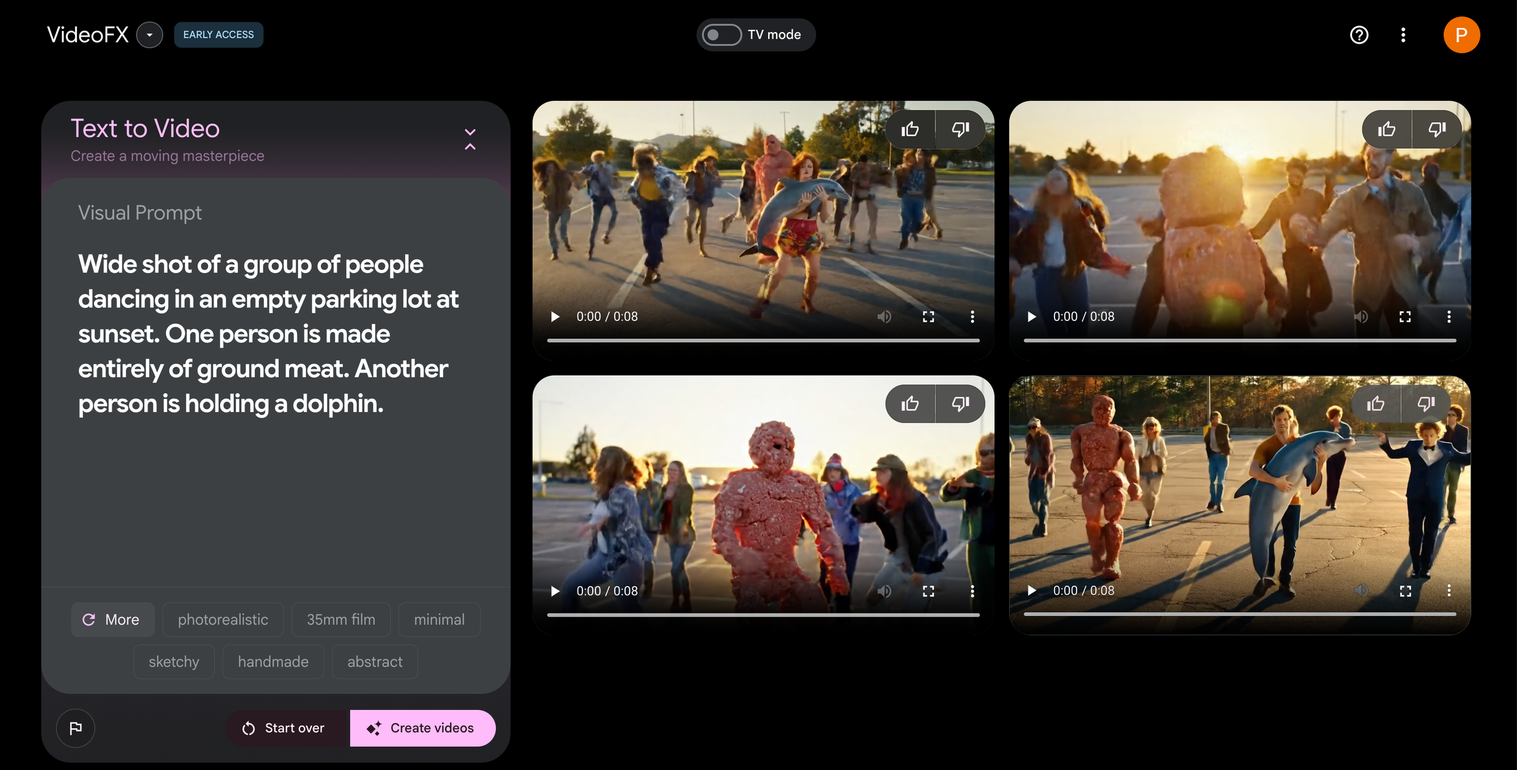Toggle TV mode switch
The width and height of the screenshot is (1517, 770).
coord(721,35)
